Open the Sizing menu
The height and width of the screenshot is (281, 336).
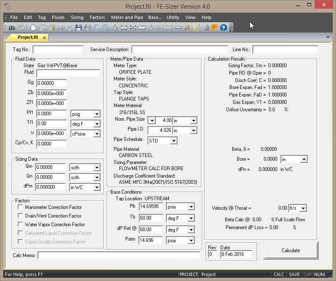tap(77, 17)
